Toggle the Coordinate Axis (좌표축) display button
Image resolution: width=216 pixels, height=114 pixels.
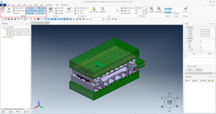pyautogui.click(x=168, y=9)
